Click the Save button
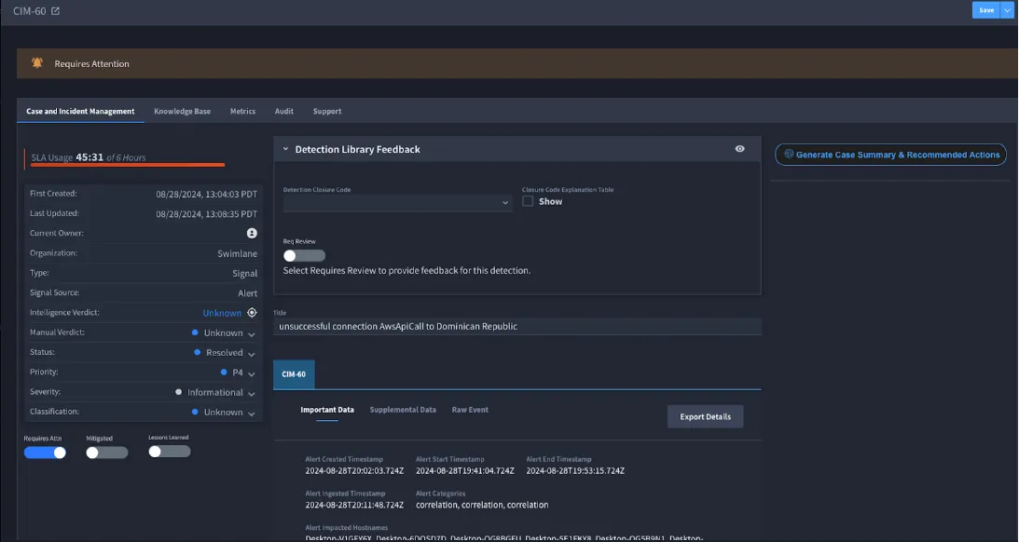The height and width of the screenshot is (542, 1019). coord(985,9)
